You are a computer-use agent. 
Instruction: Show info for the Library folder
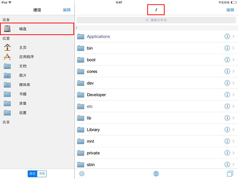[x=227, y=130]
